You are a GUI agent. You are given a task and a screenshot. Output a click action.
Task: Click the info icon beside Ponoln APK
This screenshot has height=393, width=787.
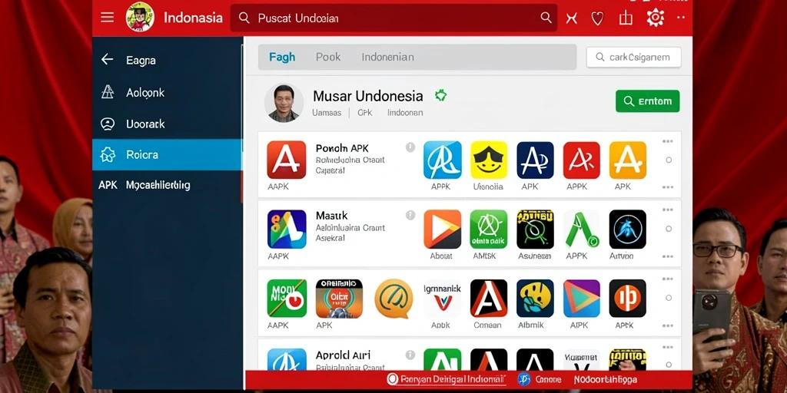(x=410, y=147)
